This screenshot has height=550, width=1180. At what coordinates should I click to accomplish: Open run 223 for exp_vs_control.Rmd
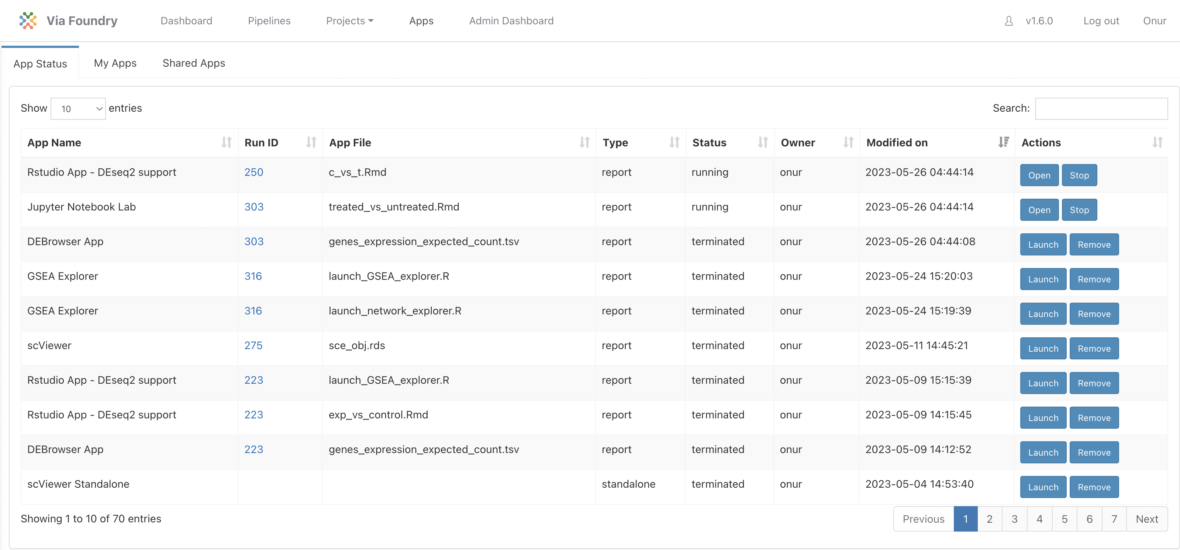254,415
